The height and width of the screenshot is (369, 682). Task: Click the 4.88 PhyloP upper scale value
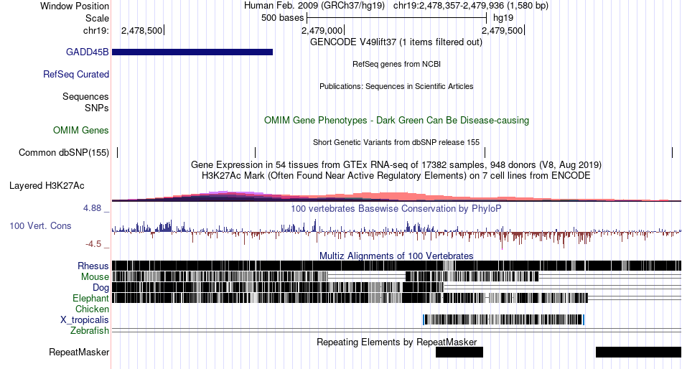pyautogui.click(x=92, y=208)
